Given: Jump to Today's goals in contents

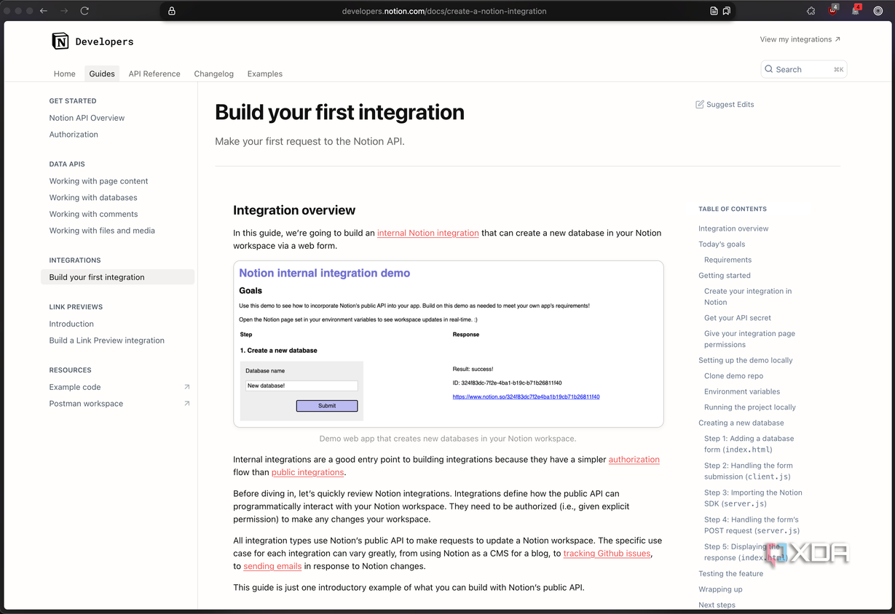Looking at the screenshot, I should pos(722,244).
